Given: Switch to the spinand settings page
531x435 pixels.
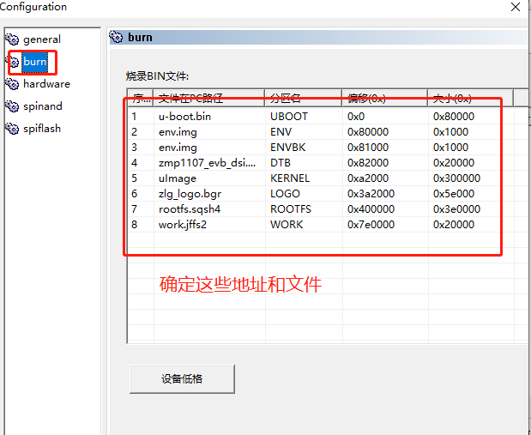Looking at the screenshot, I should coord(43,106).
